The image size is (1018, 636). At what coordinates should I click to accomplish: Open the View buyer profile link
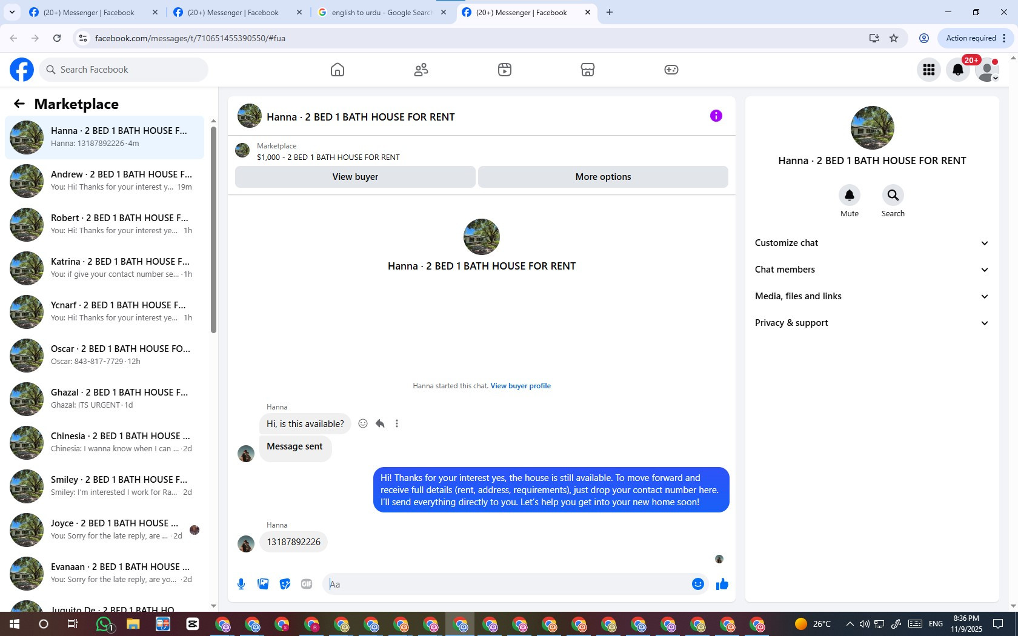(x=521, y=386)
